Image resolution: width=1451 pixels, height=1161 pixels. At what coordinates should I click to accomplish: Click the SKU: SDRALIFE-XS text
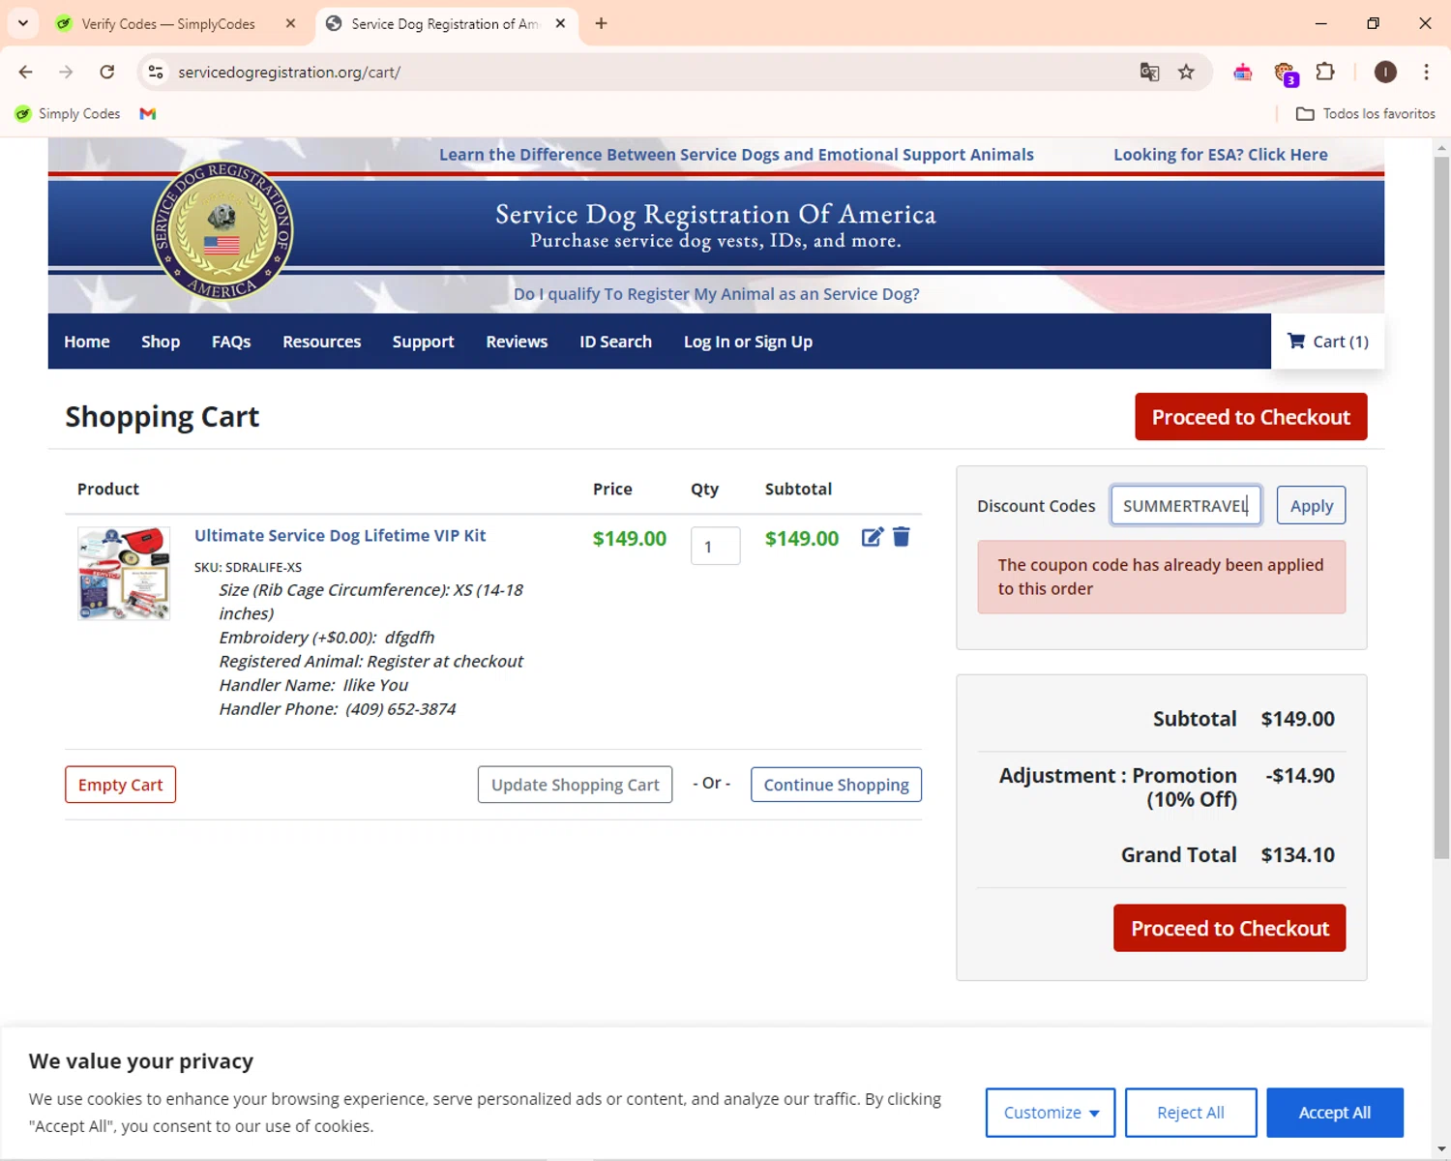click(x=248, y=567)
